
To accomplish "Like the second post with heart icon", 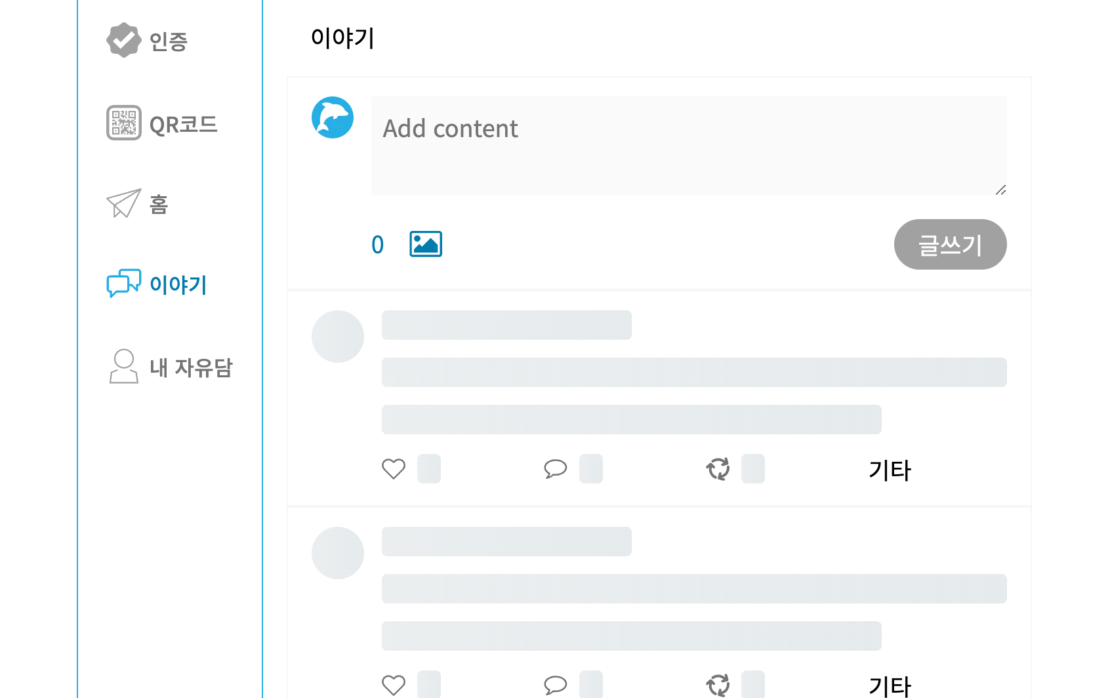I will coord(394,685).
